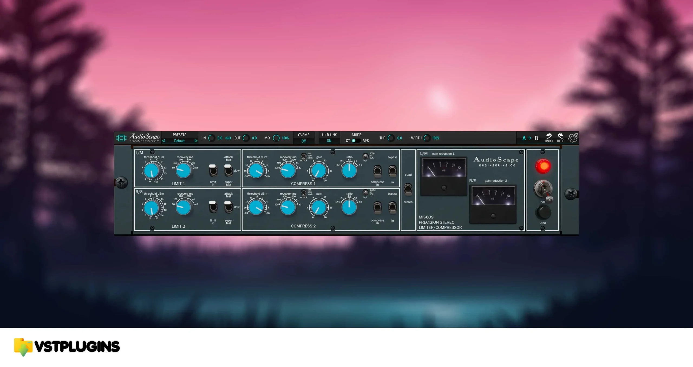
Task: Click the gain reduction 1 meter calibration screw
Action: (x=444, y=188)
